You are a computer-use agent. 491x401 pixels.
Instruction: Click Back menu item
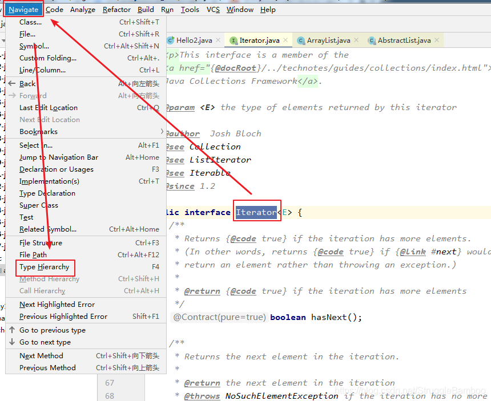coord(86,84)
